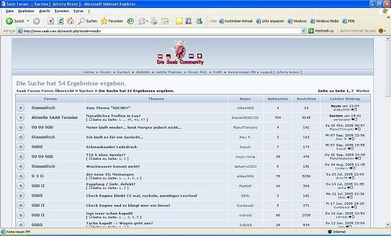This screenshot has width=391, height=236.
Task: Open Profil navigation link
Action: click(x=217, y=72)
